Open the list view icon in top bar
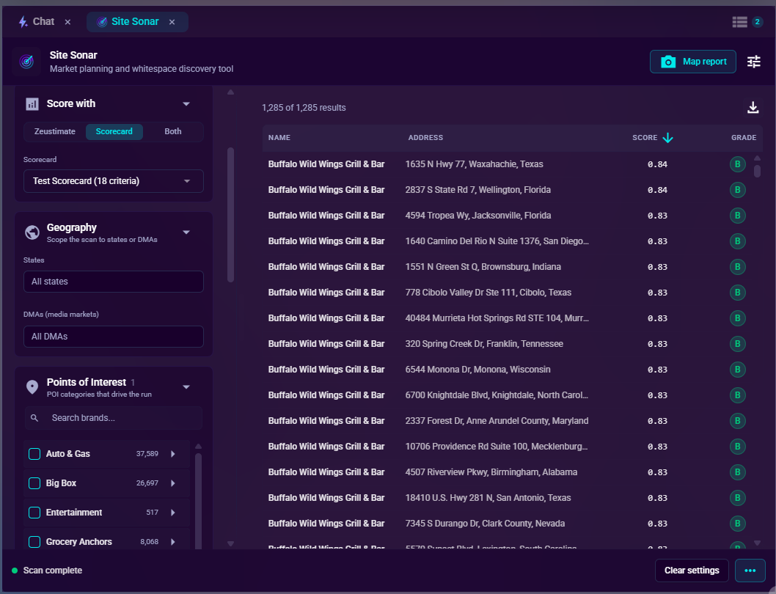Viewport: 776px width, 594px height. (x=739, y=22)
